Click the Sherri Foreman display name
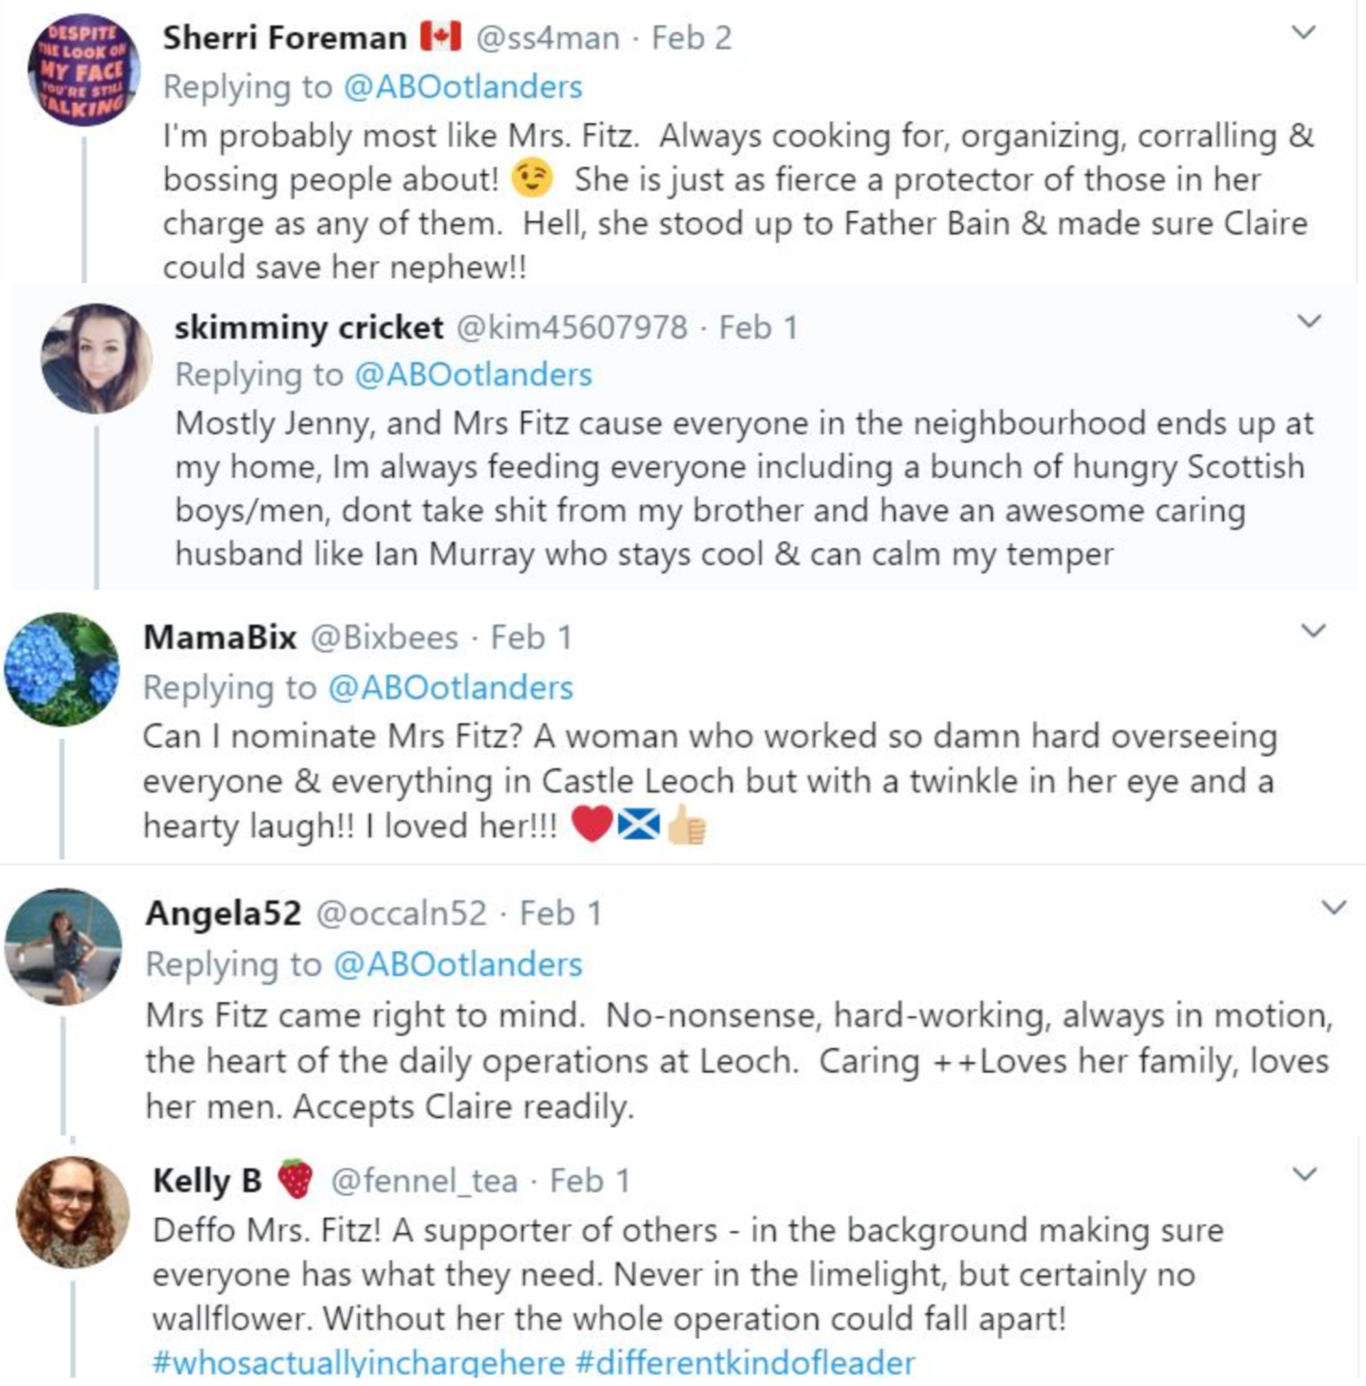1366x1386 pixels. (284, 38)
